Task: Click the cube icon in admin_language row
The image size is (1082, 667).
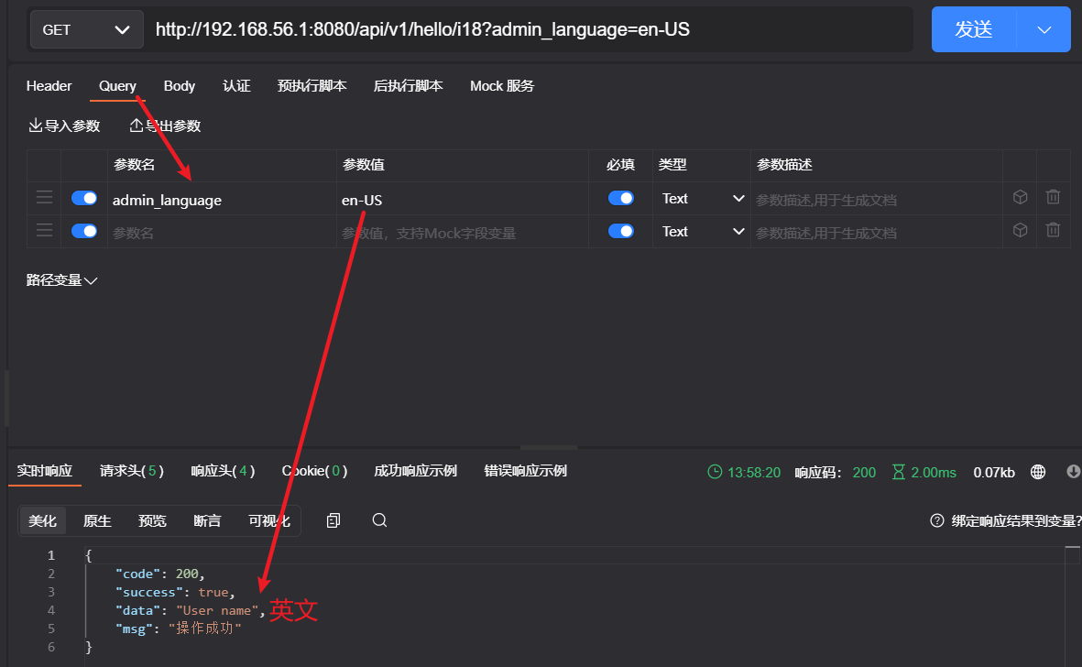Action: (x=1020, y=197)
